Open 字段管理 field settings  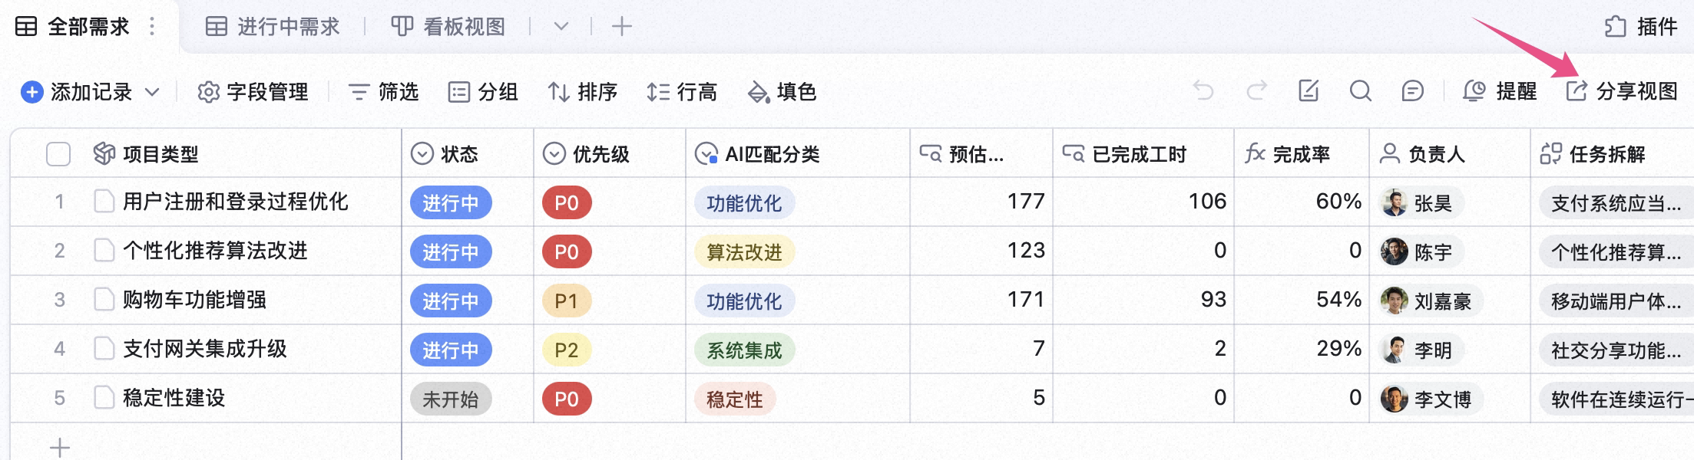(x=253, y=92)
